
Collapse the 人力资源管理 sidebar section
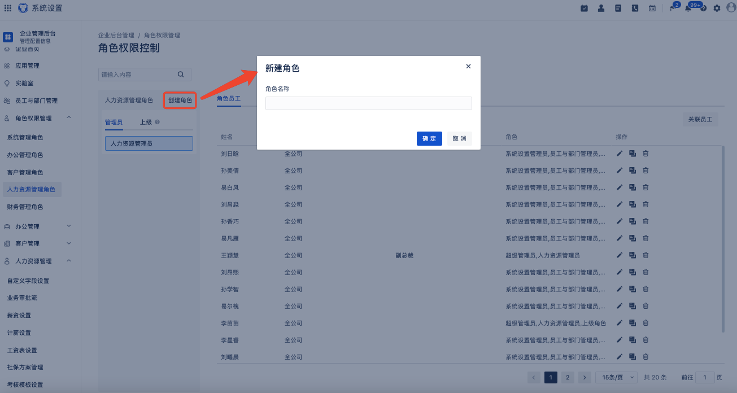(x=68, y=261)
